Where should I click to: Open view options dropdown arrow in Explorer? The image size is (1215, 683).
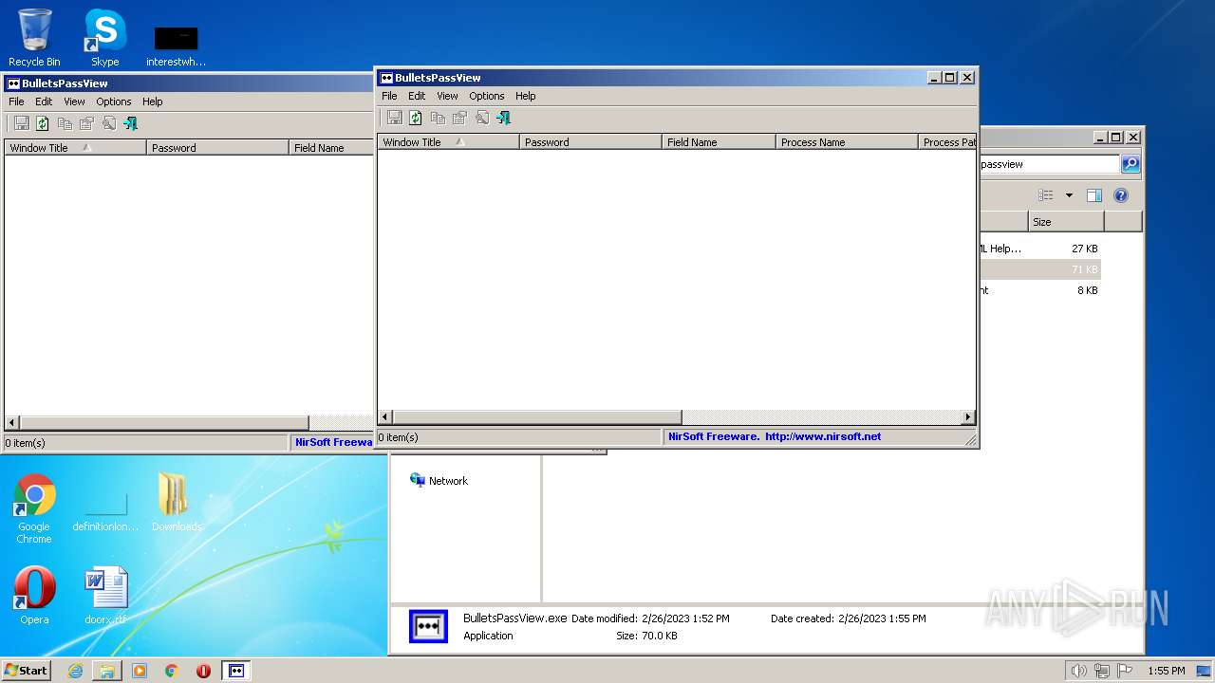[1069, 195]
